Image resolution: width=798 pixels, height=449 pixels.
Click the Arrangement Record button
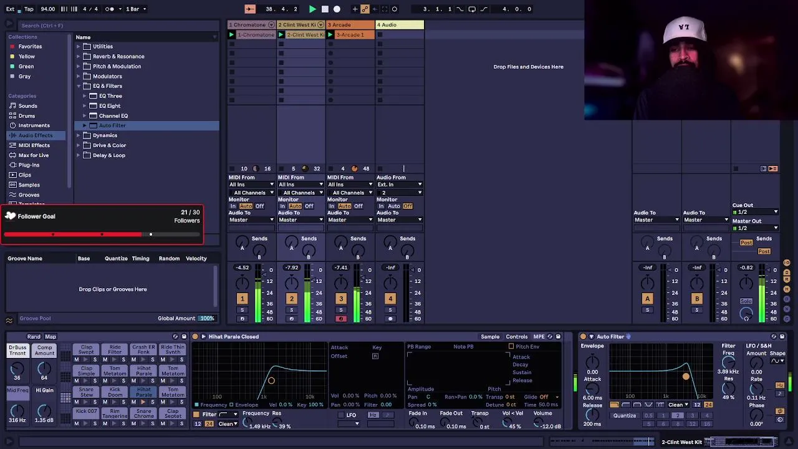[x=337, y=9]
